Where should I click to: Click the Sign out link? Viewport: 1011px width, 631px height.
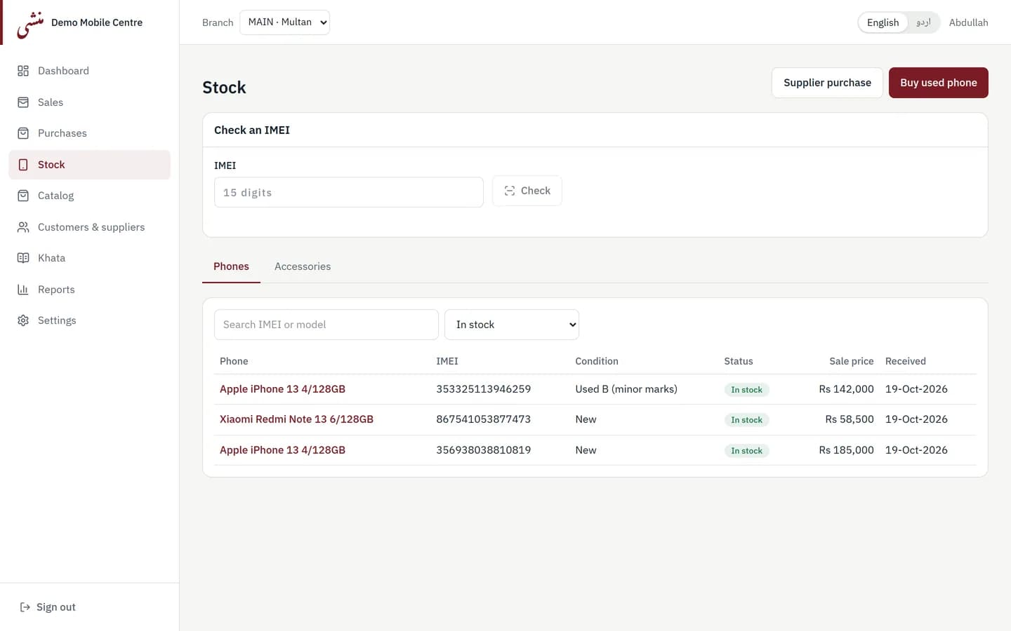[48, 607]
